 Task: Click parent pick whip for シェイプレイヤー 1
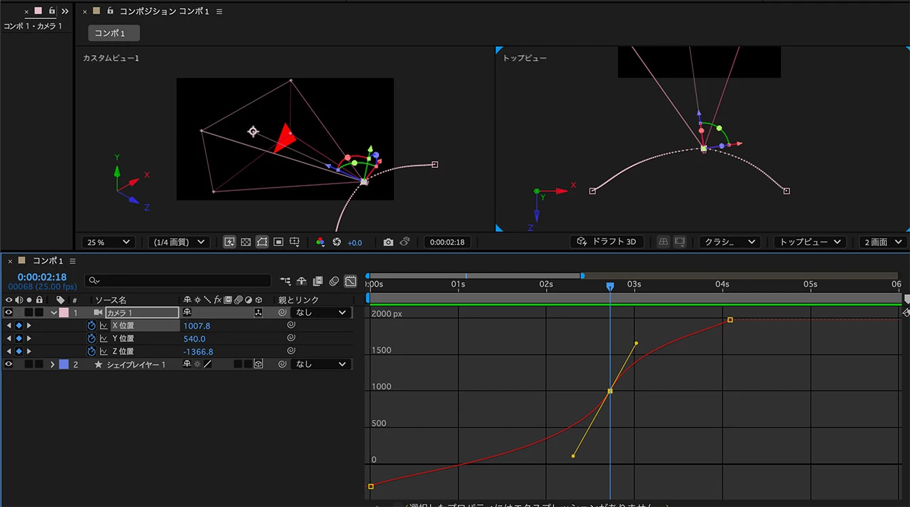coord(283,364)
